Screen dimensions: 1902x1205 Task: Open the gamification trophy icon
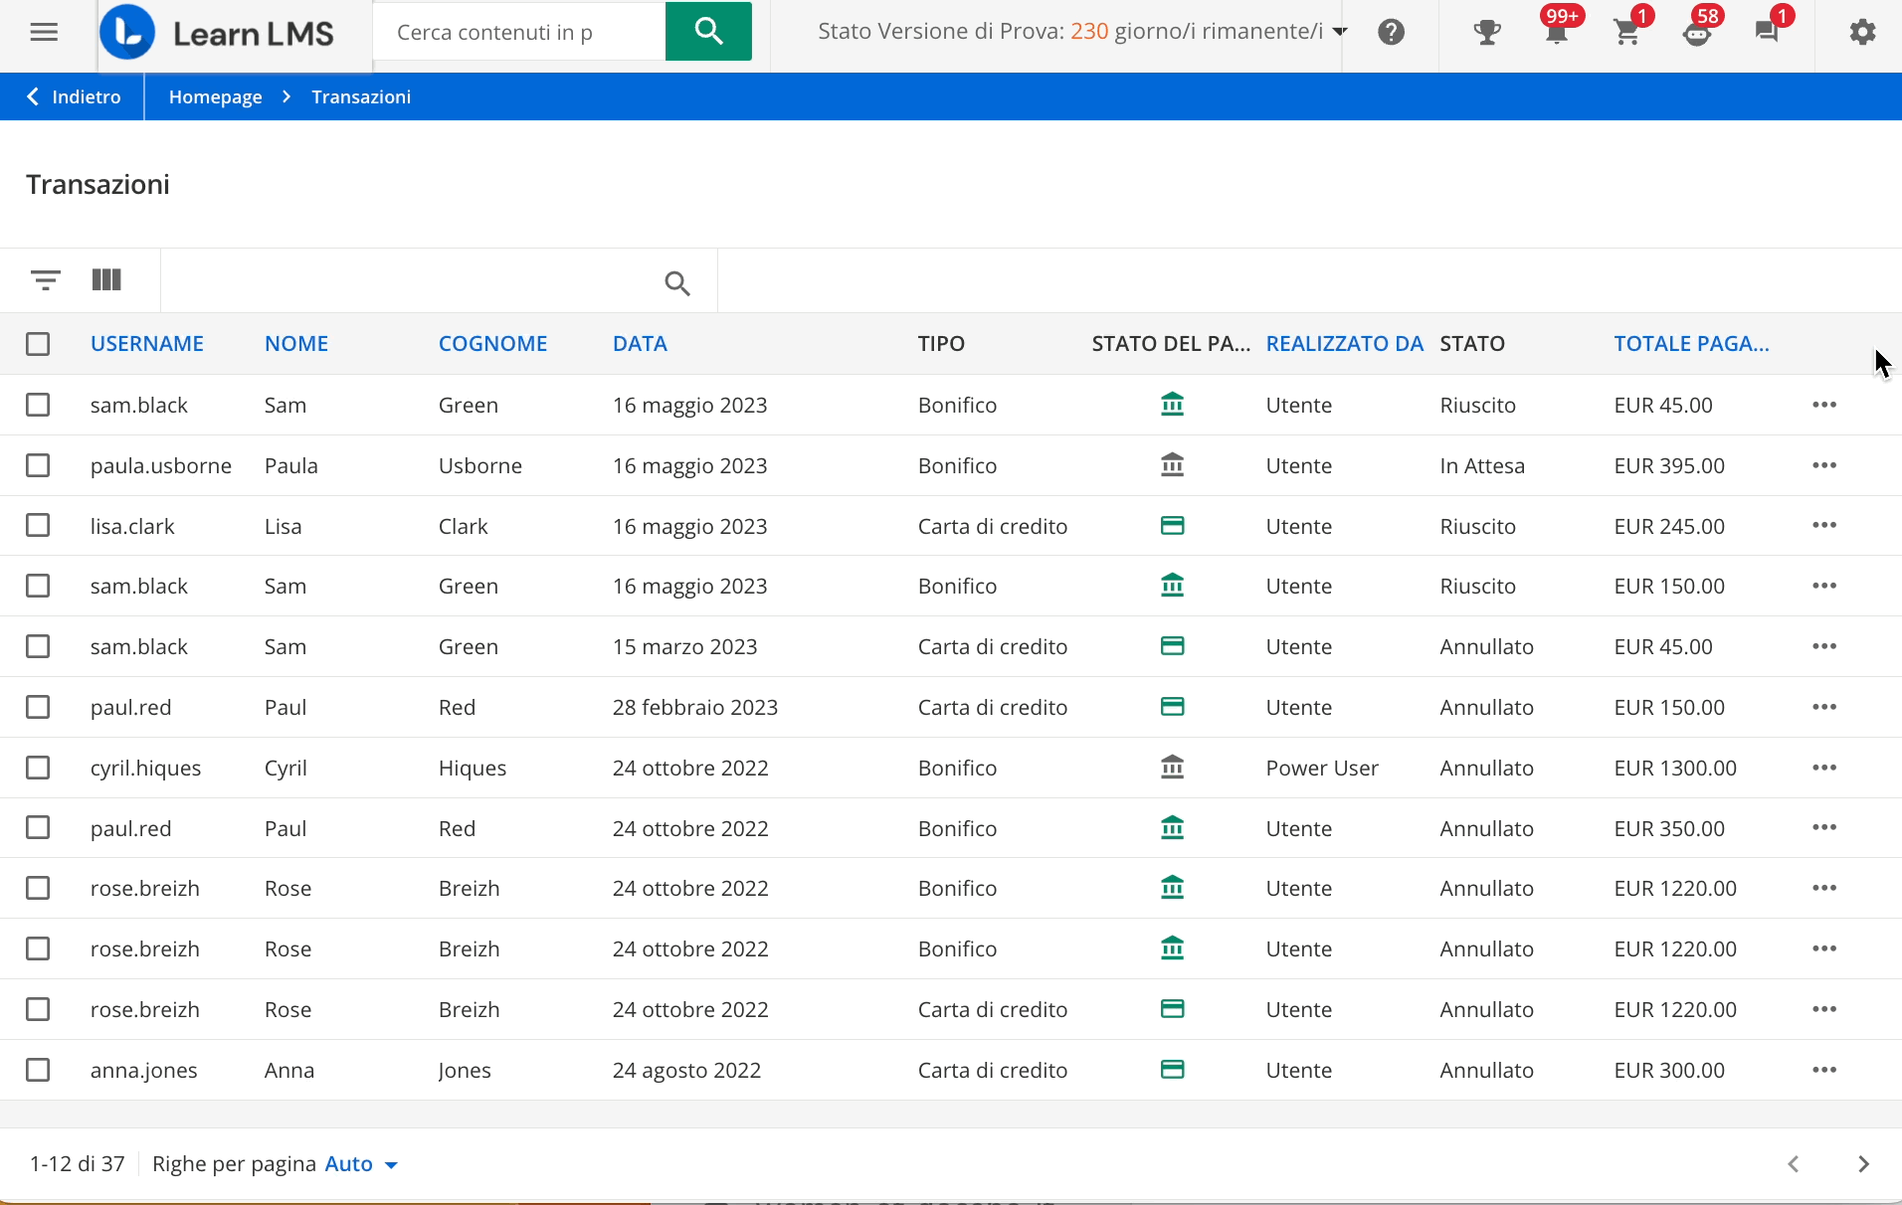point(1487,33)
